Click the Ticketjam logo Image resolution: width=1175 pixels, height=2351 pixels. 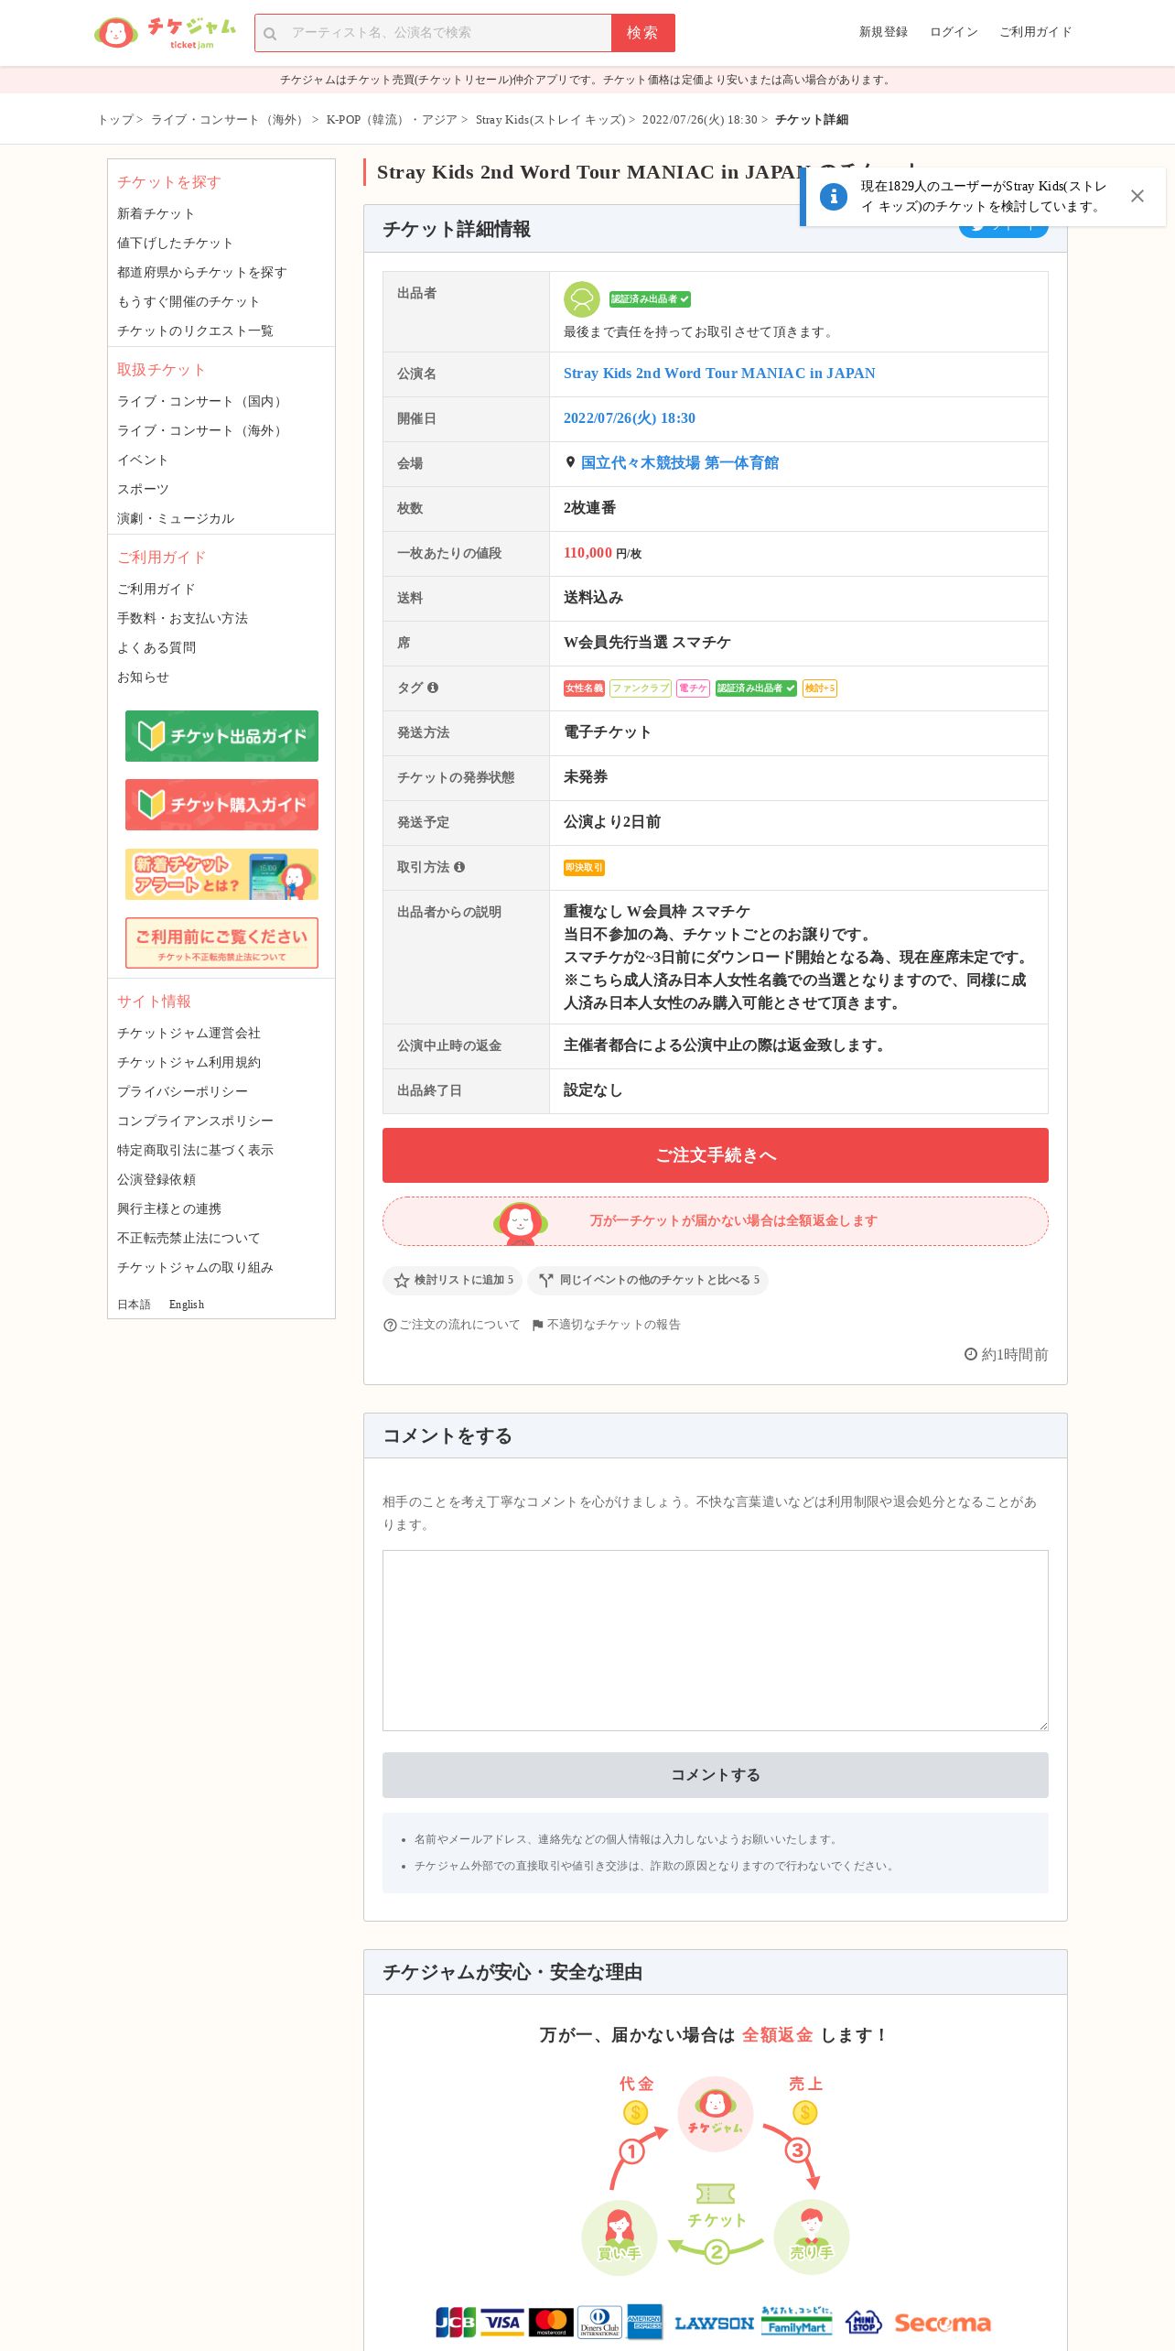(x=165, y=33)
